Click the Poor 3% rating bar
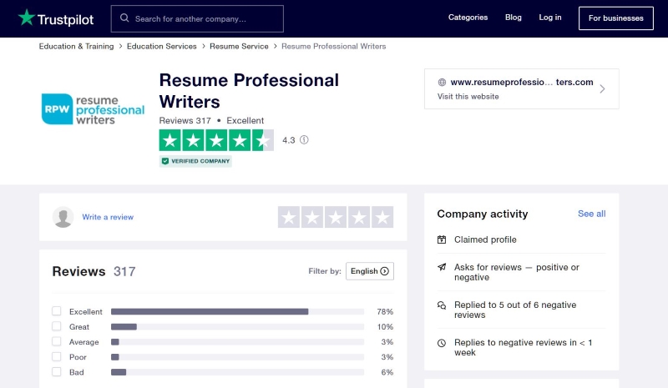This screenshot has height=388, width=668. [x=237, y=357]
